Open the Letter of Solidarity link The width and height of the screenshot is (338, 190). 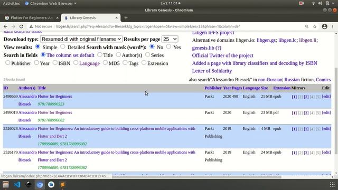[212, 71]
